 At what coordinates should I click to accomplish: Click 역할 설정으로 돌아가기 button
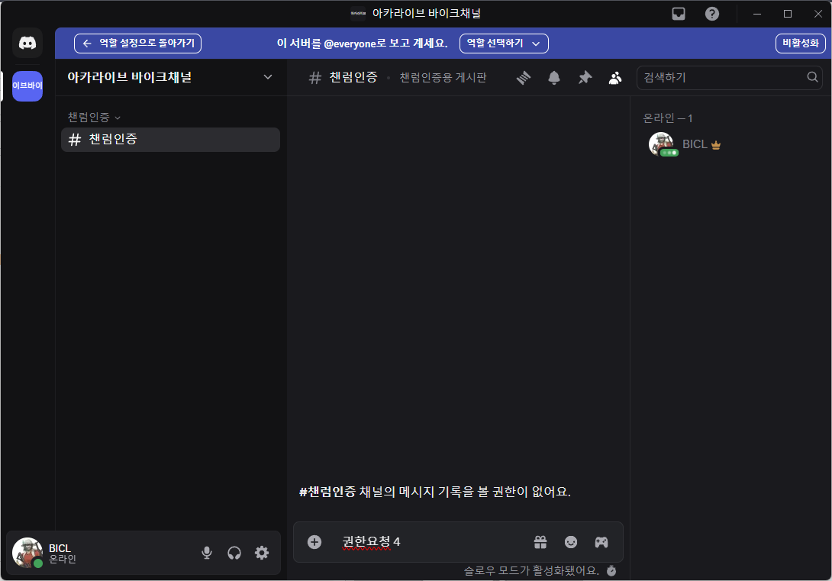point(137,44)
